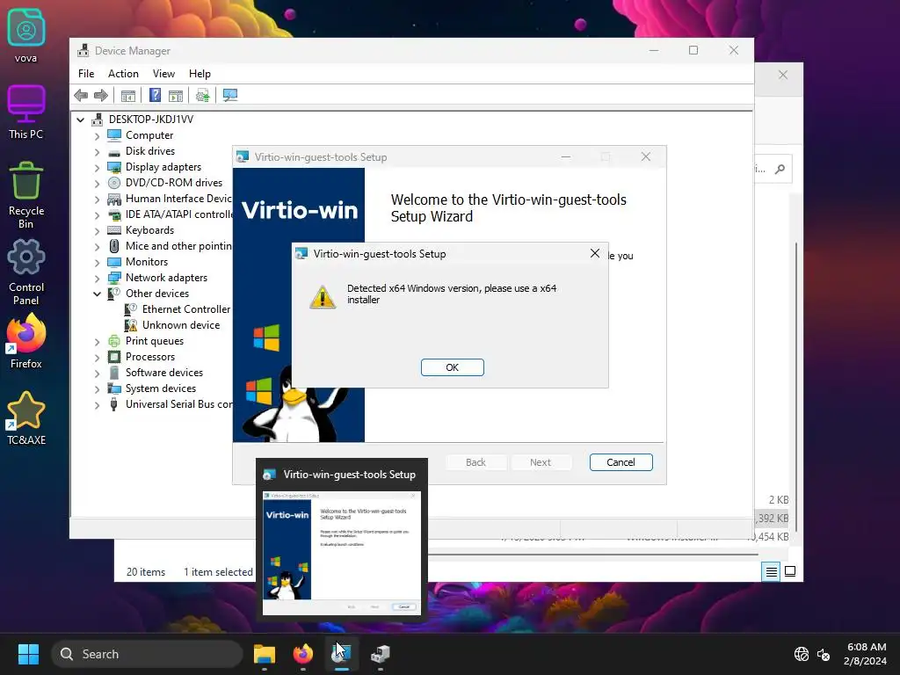The image size is (900, 675).
Task: Switch File Explorer to large icons view
Action: pos(790,571)
